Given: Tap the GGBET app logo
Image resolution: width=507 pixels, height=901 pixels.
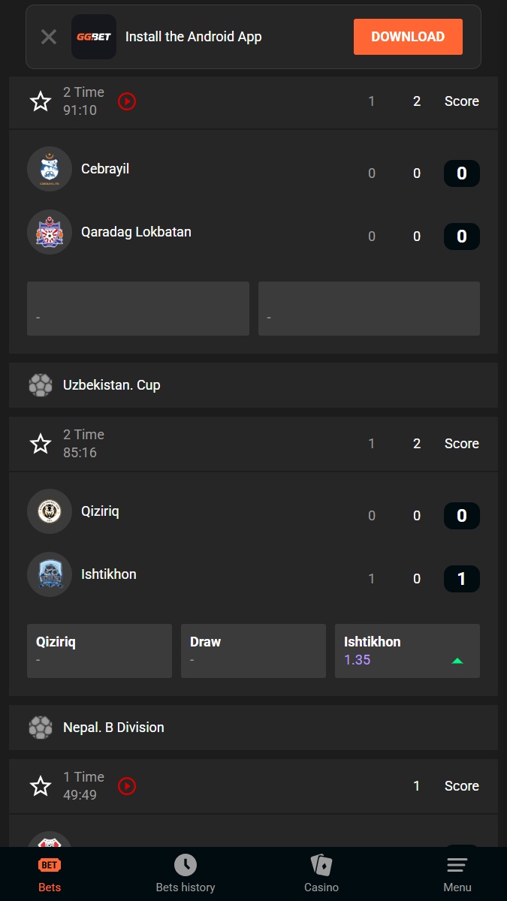Looking at the screenshot, I should [x=94, y=37].
